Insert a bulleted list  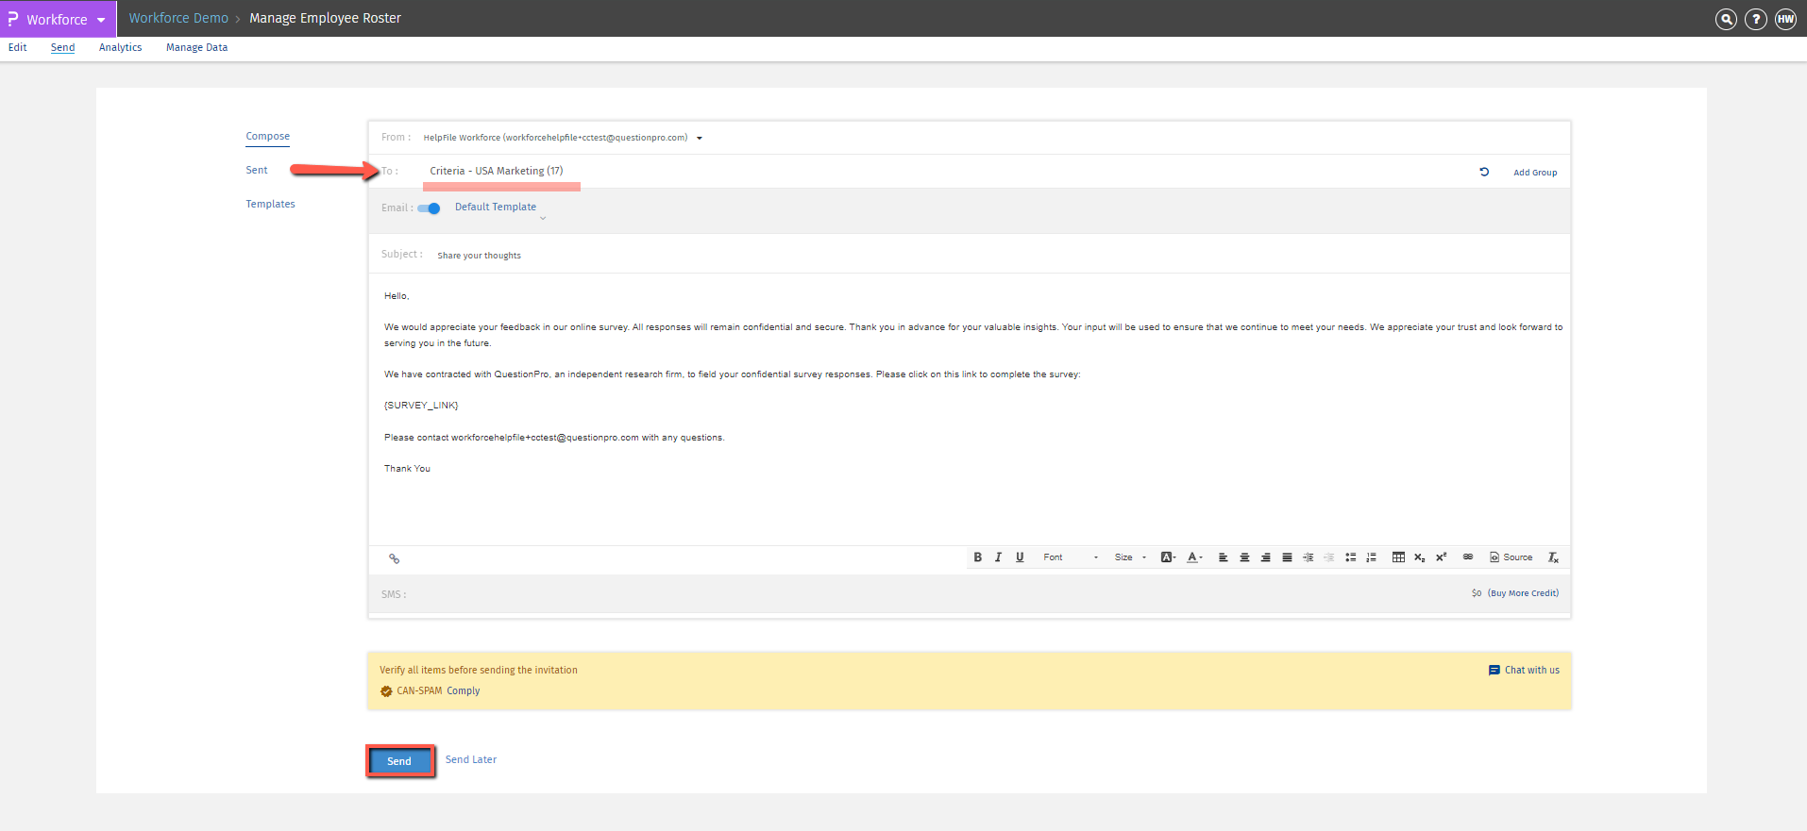tap(1350, 557)
